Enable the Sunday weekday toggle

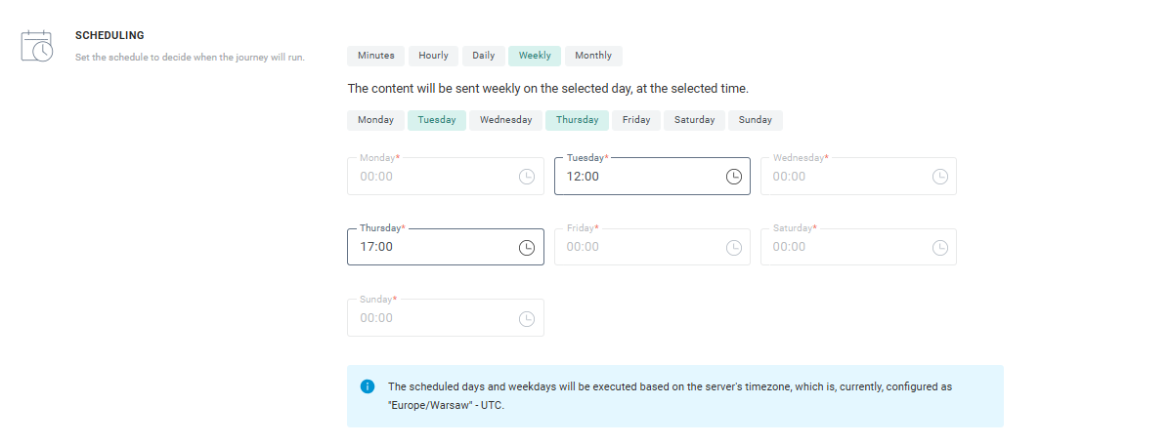(755, 120)
